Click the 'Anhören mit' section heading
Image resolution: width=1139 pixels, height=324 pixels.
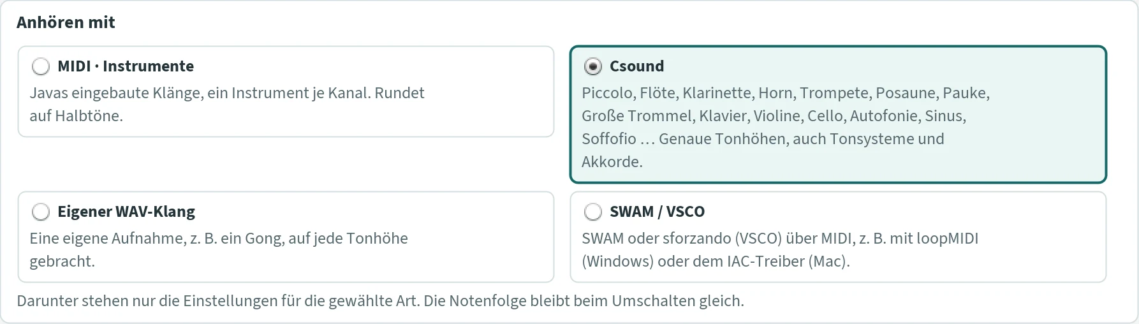click(x=66, y=22)
